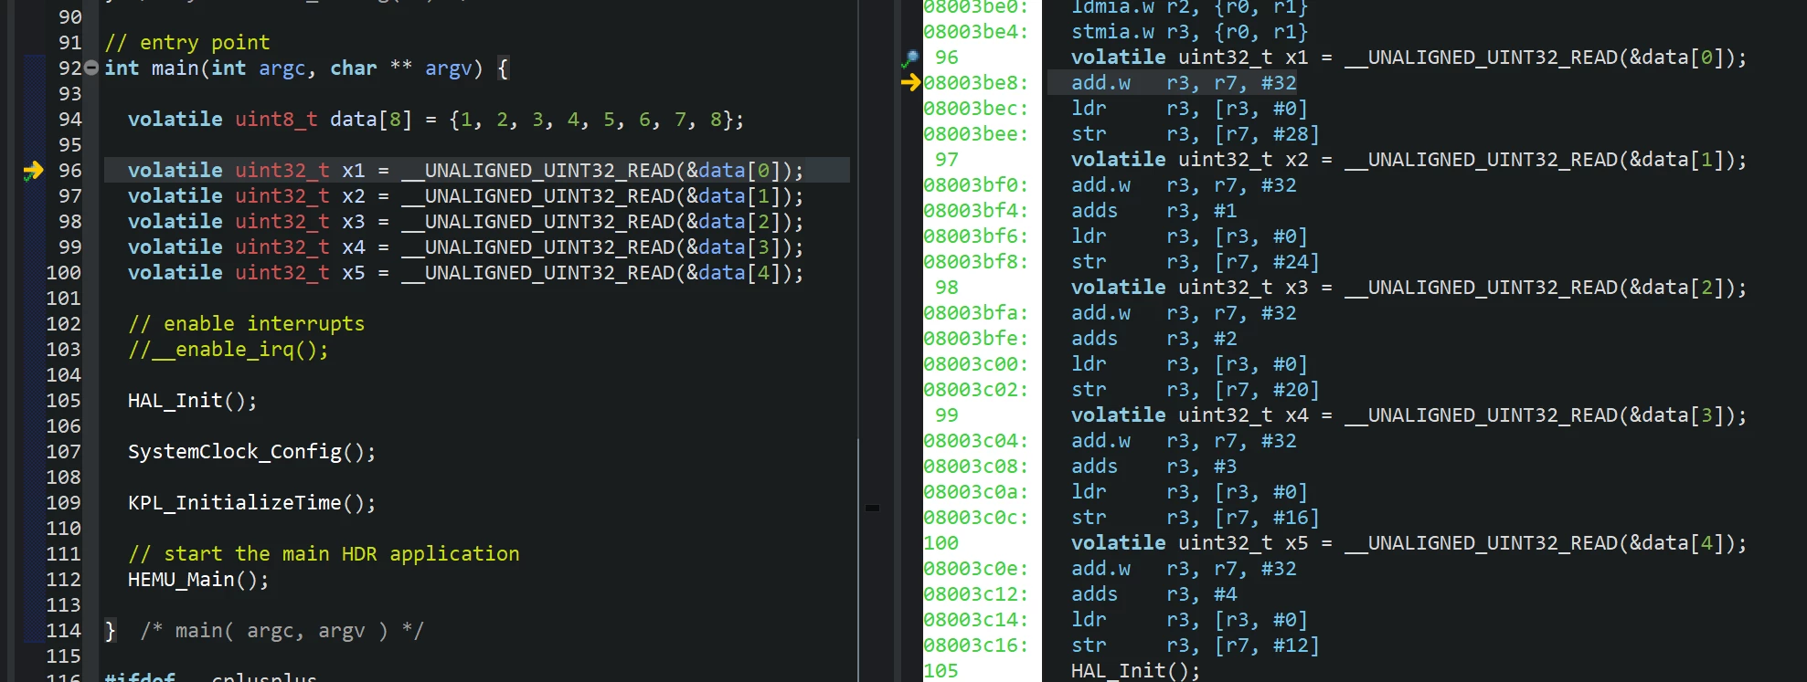Click the commented '//__enable_irq();' line
The height and width of the screenshot is (682, 1807).
tap(229, 350)
